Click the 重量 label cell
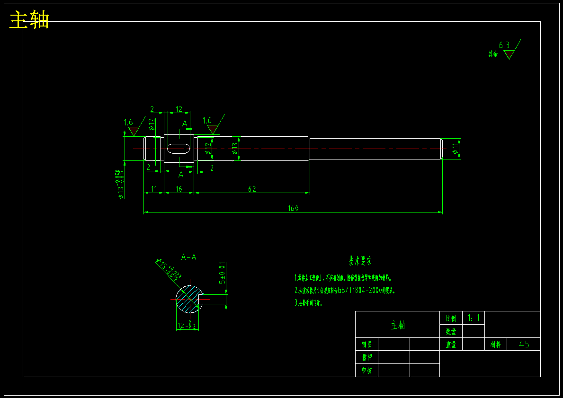Image resolution: width=563 pixels, height=398 pixels. 451,345
